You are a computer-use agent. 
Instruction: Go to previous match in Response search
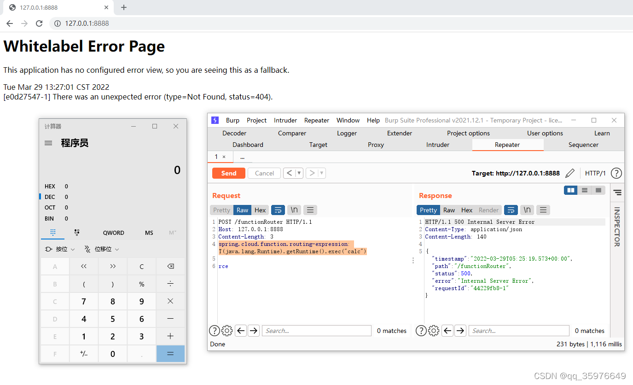point(447,331)
